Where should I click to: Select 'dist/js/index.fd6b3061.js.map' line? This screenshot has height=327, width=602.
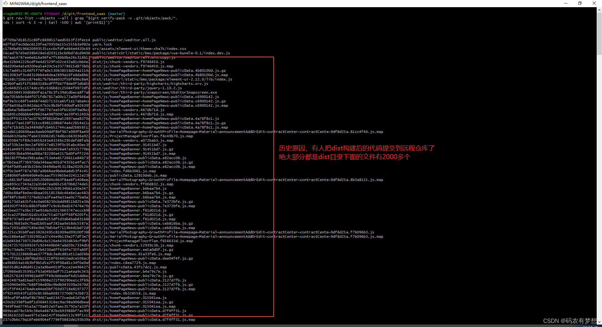click(124, 171)
